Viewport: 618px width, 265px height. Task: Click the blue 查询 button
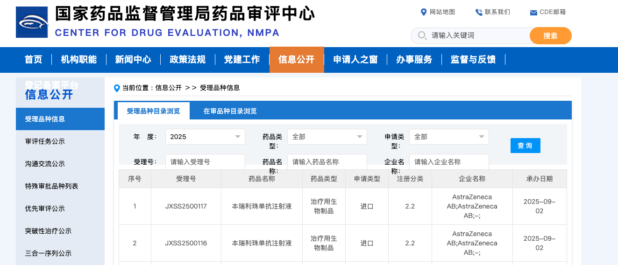[525, 146]
